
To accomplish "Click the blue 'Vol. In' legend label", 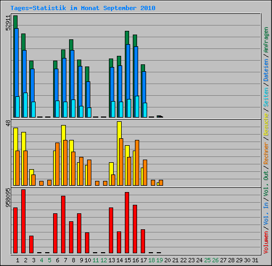I will click(266, 214).
